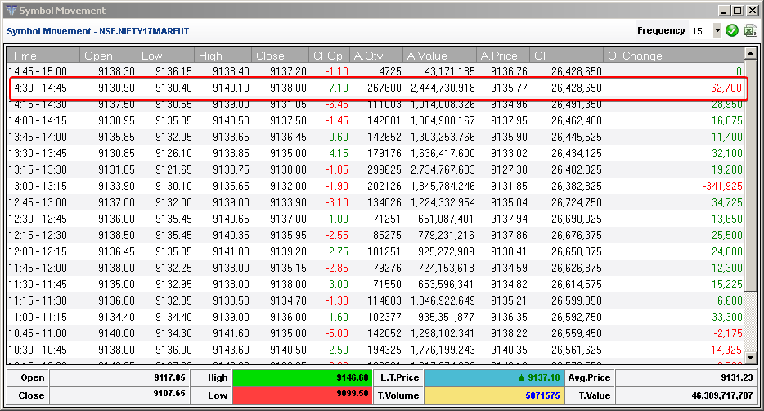The image size is (764, 411).
Task: Click the red Low value 9099.50 box
Action: [x=302, y=395]
